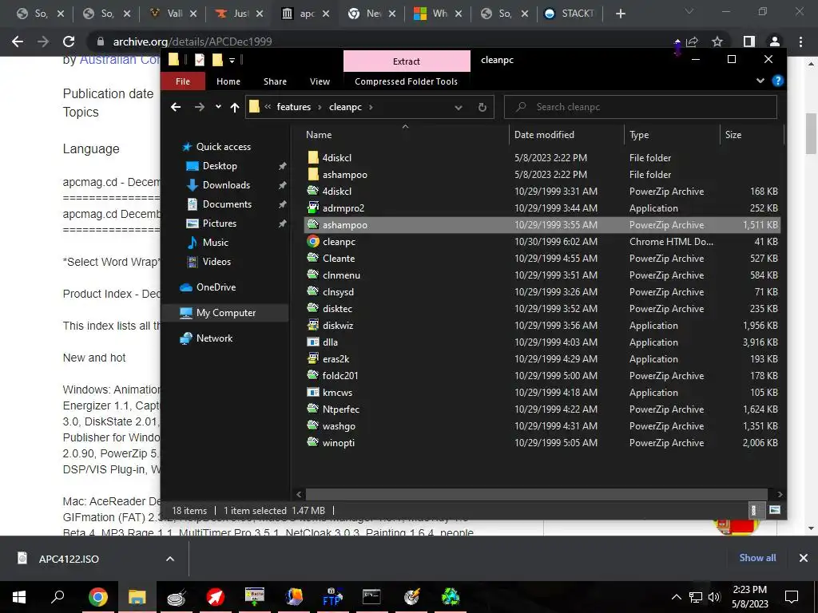Screen dimensions: 818x613
Task: Reload the archive.org page
Action: pyautogui.click(x=69, y=42)
